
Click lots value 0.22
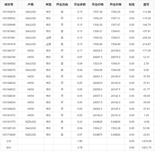click(x=80, y=122)
